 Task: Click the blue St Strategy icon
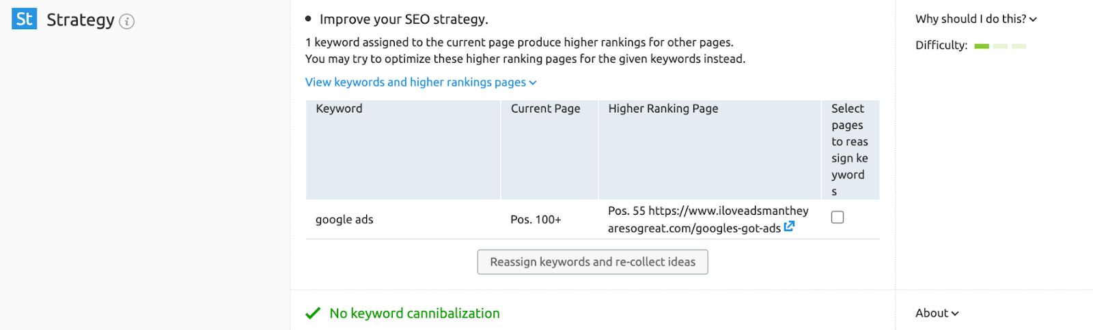(25, 19)
